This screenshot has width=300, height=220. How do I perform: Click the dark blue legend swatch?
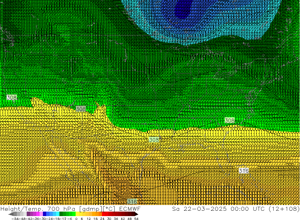[x=44, y=214]
